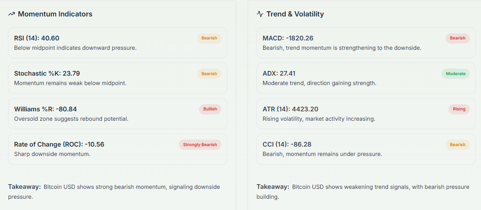Click the Trend & Volatility pulse icon
The width and height of the screenshot is (481, 210).
(260, 14)
